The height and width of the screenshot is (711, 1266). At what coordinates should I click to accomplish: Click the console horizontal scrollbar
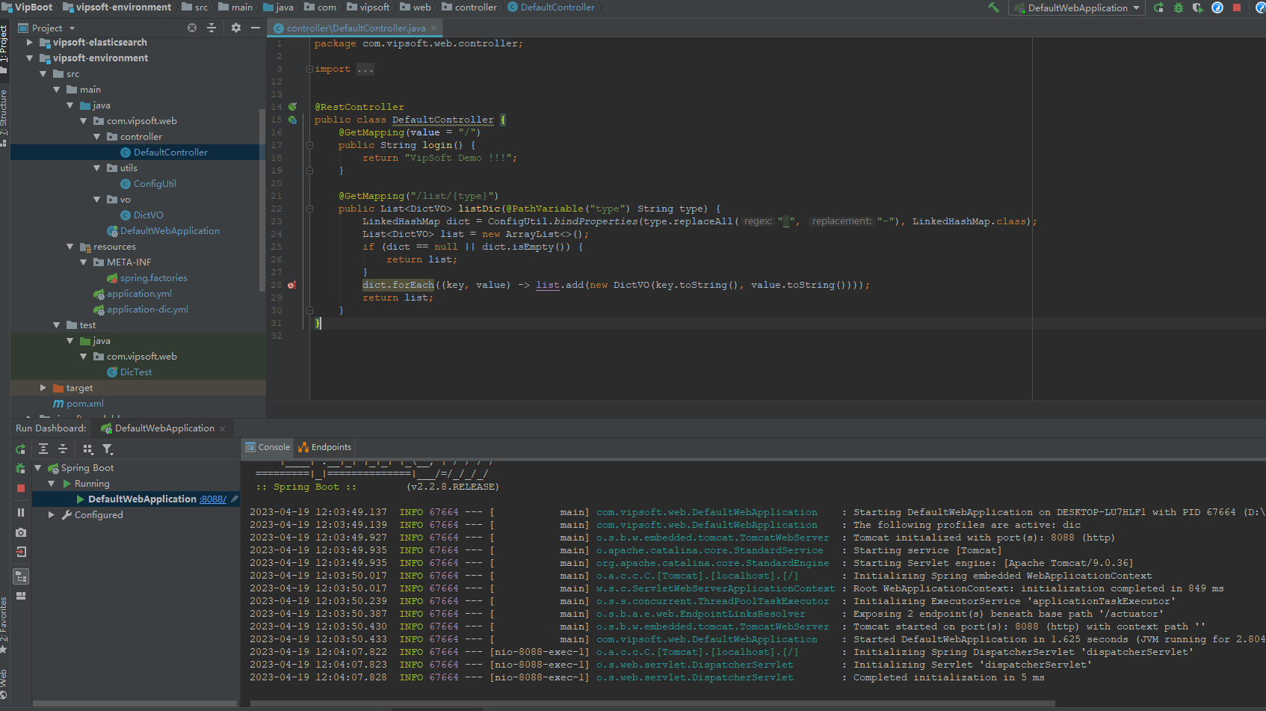click(x=650, y=704)
